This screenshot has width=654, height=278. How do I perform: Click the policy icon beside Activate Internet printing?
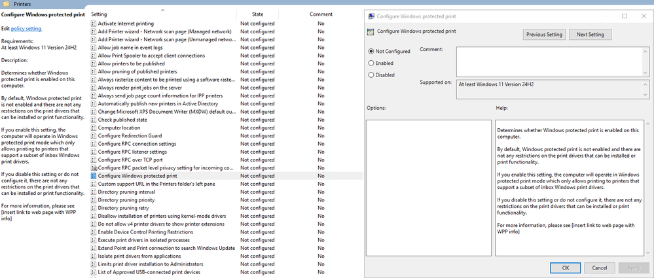pos(94,24)
